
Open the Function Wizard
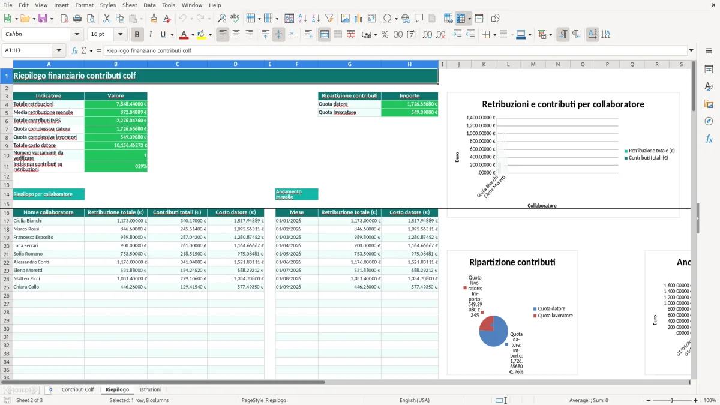[75, 50]
